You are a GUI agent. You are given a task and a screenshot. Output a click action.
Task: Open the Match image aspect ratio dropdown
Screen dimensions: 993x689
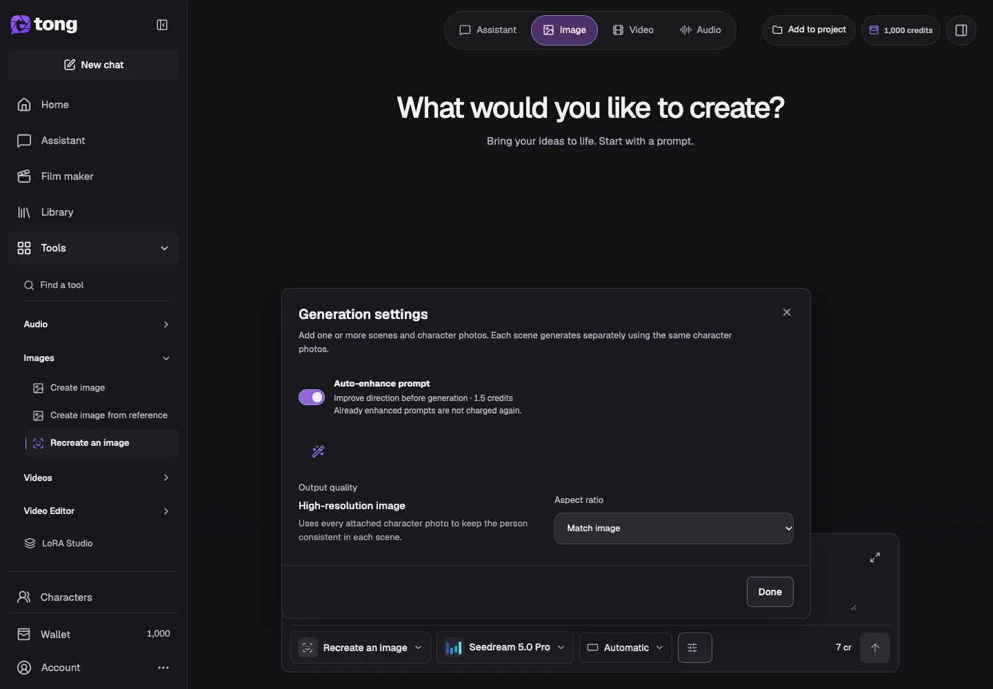click(x=674, y=528)
